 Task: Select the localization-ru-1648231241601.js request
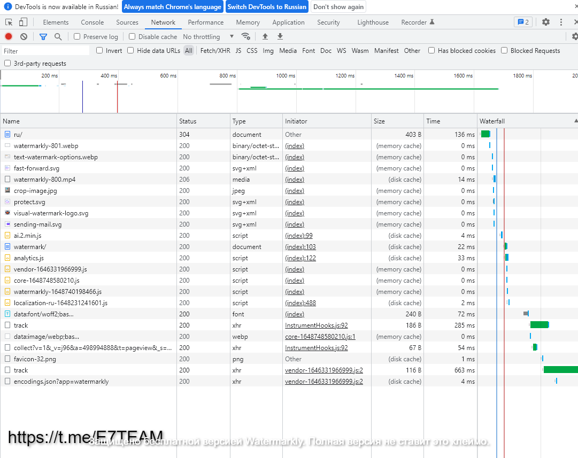click(x=60, y=302)
